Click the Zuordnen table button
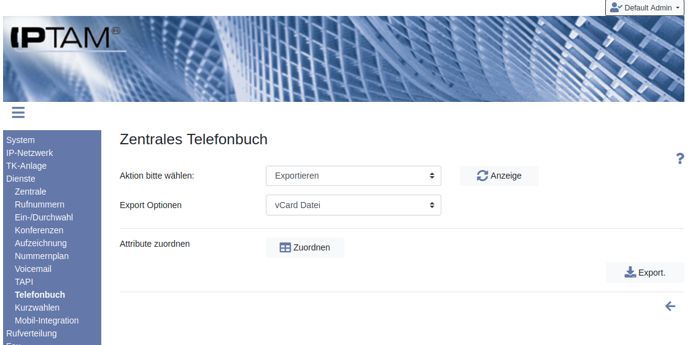 click(x=305, y=247)
